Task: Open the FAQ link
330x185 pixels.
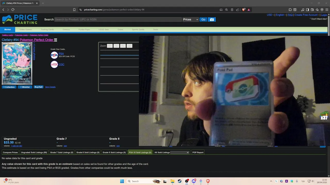Action: point(290,15)
